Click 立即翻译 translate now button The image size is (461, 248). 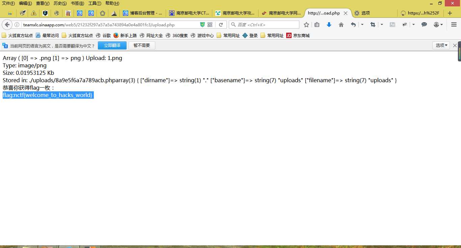point(112,45)
